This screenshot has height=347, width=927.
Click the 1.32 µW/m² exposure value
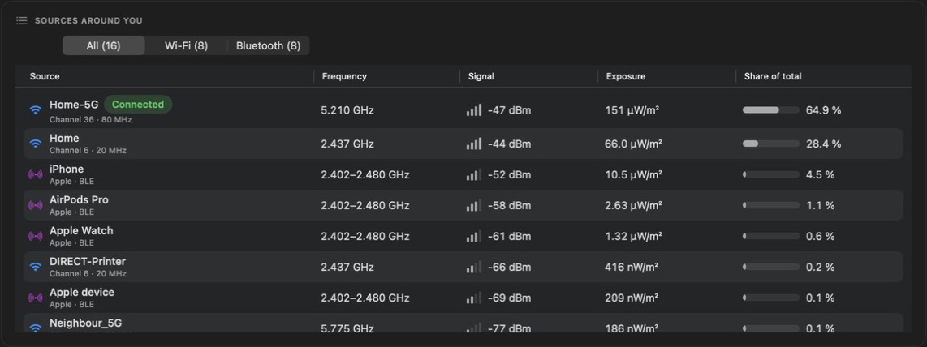point(633,236)
